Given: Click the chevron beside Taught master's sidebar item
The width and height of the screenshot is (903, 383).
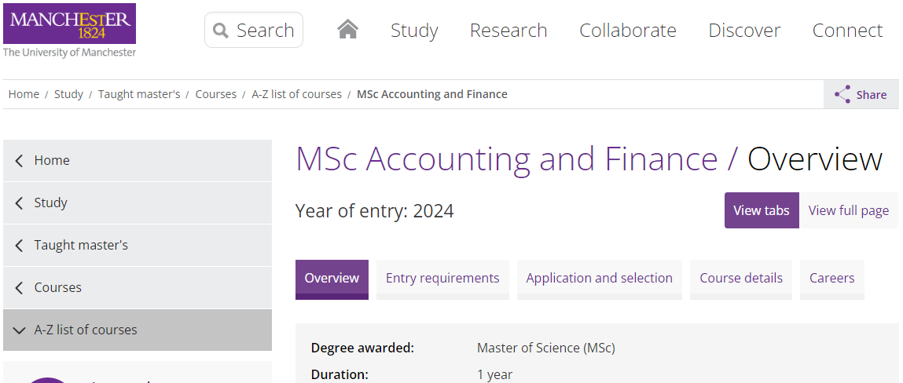Looking at the screenshot, I should click(x=19, y=246).
